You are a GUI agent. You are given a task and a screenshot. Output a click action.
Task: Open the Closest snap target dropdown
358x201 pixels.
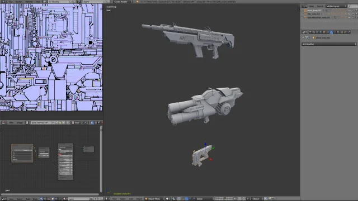258,199
